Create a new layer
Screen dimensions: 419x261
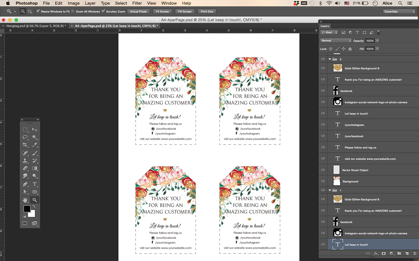tap(407, 253)
